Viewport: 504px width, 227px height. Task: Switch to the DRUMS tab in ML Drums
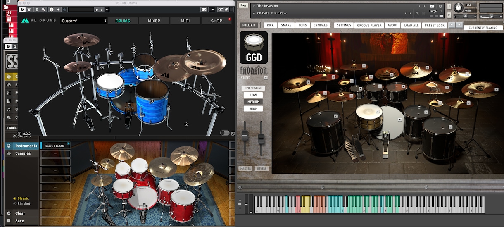[123, 21]
